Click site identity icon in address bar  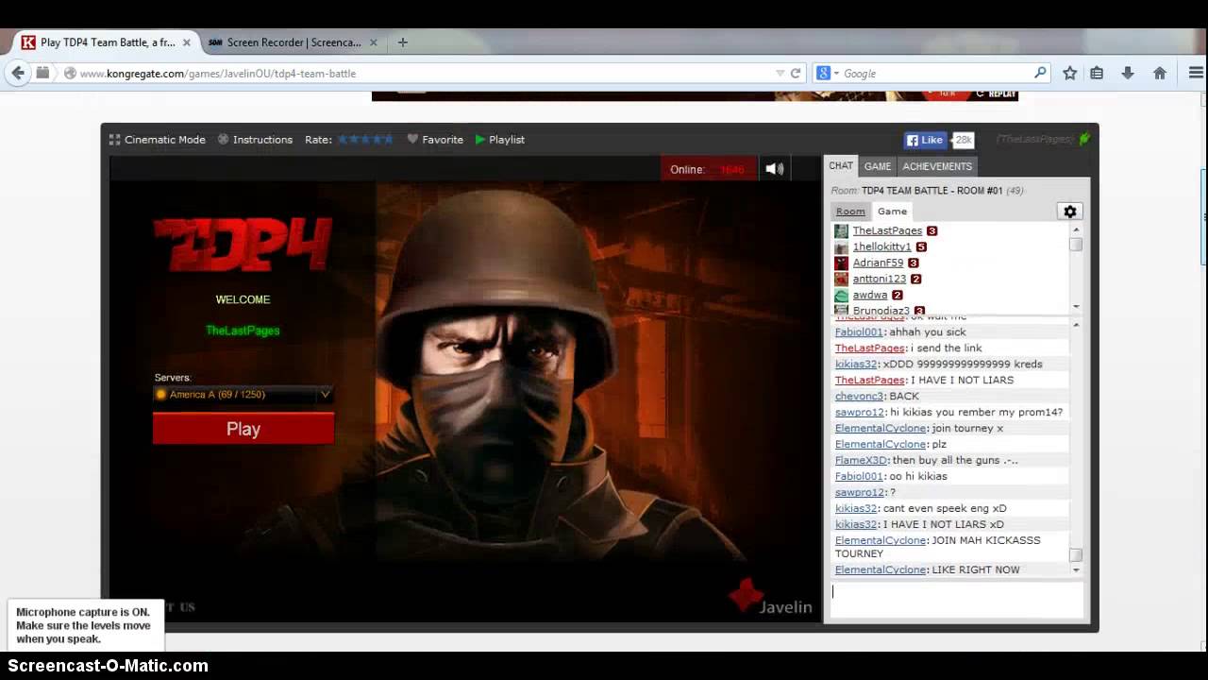69,73
